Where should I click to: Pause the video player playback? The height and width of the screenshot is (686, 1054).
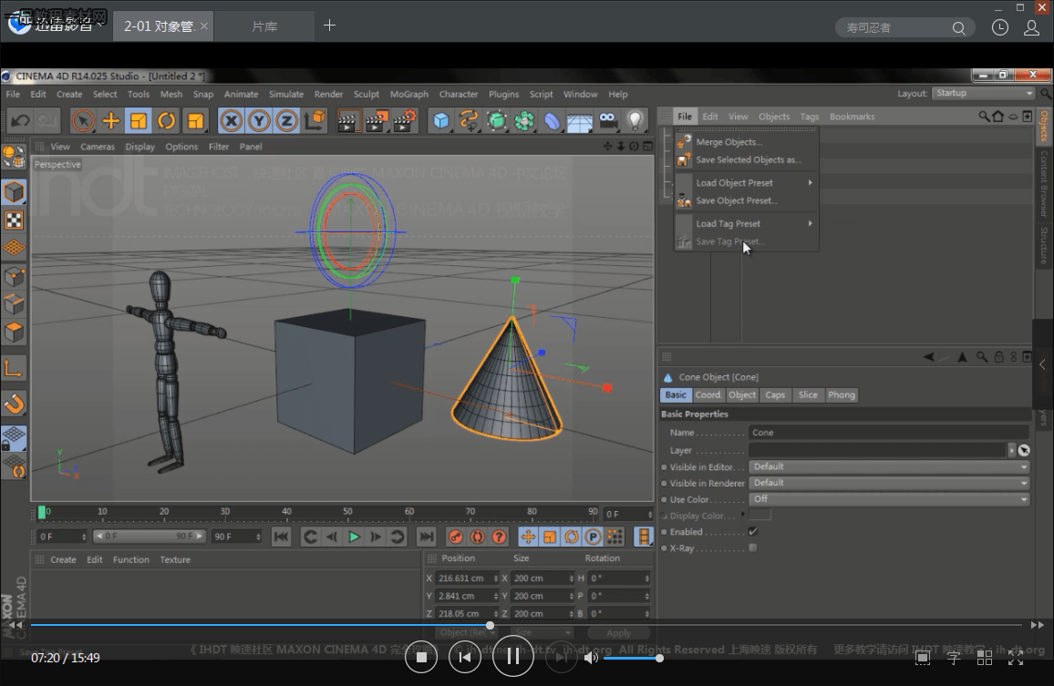[513, 657]
